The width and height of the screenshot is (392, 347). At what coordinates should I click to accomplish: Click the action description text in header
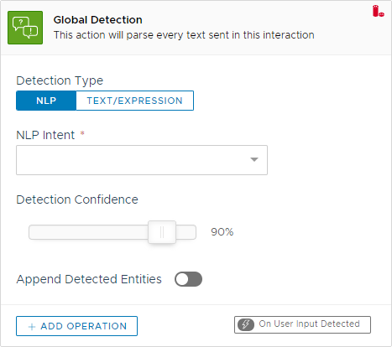tap(184, 35)
